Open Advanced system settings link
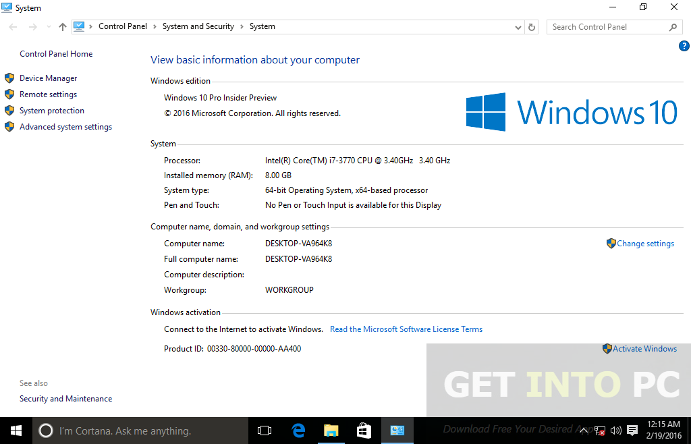 (65, 127)
